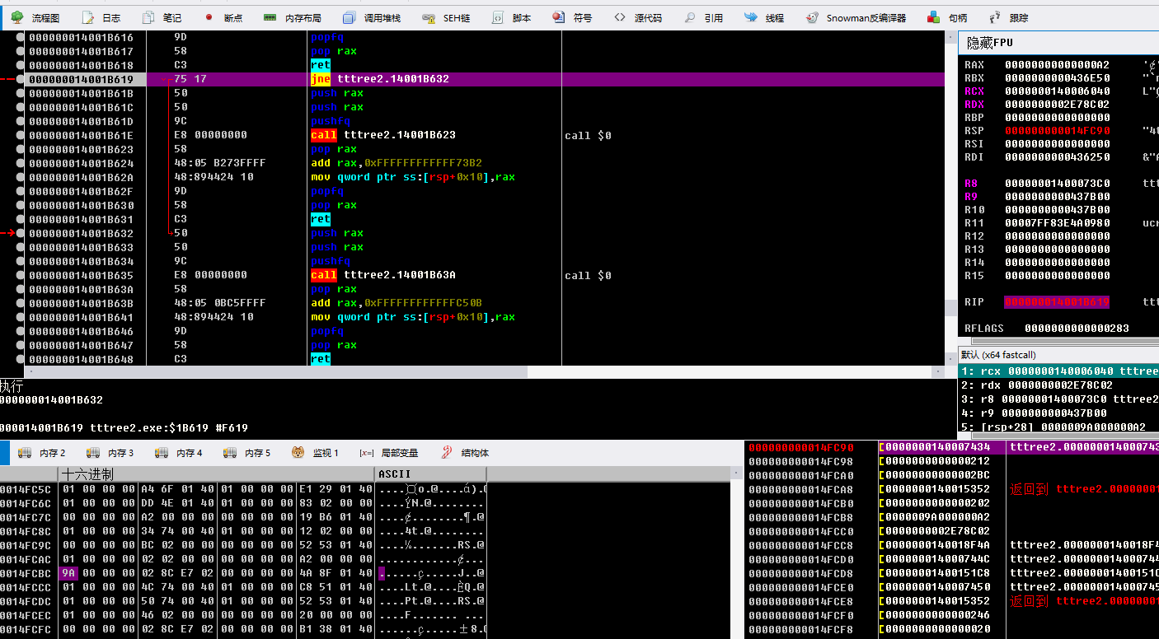The height and width of the screenshot is (639, 1159).
Task: Toggle breakpoint bullet at 000000014001B635
Action: pyautogui.click(x=21, y=275)
